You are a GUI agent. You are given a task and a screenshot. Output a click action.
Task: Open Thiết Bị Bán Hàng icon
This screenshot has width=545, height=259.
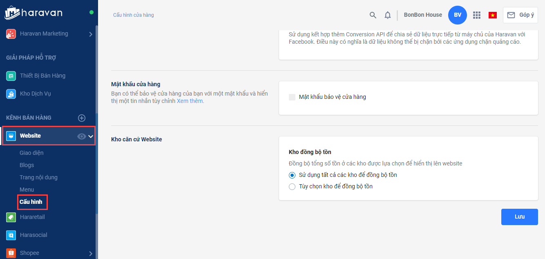click(11, 76)
